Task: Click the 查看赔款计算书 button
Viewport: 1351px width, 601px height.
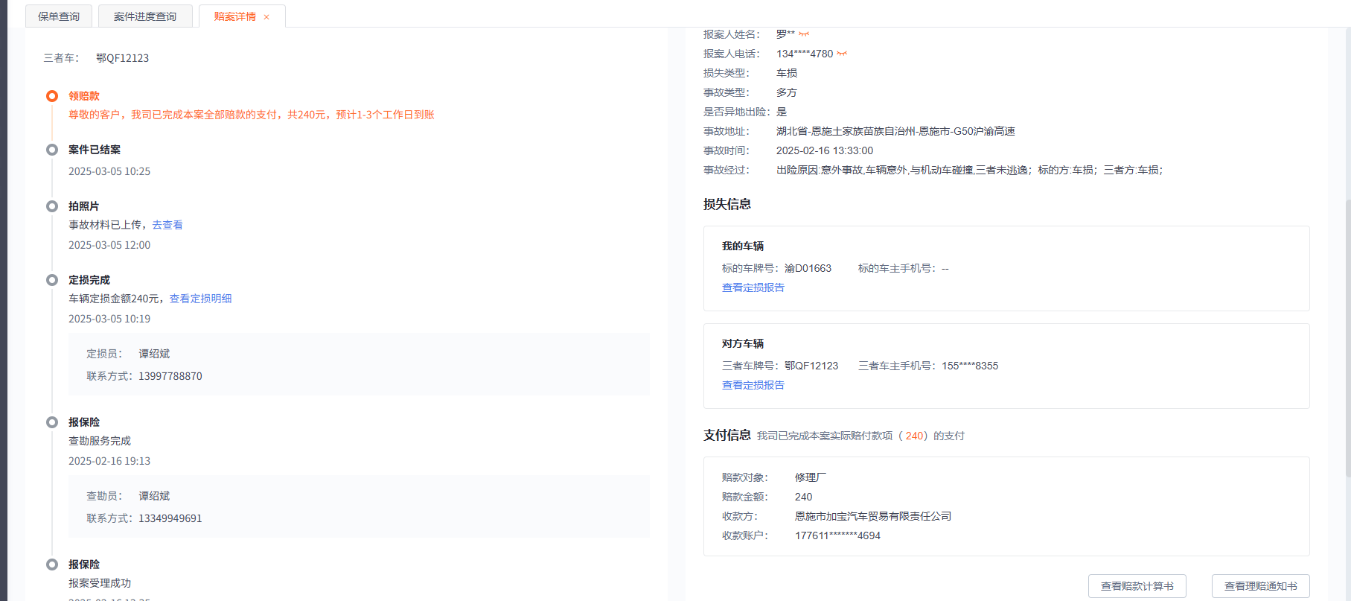Action: click(x=1137, y=586)
